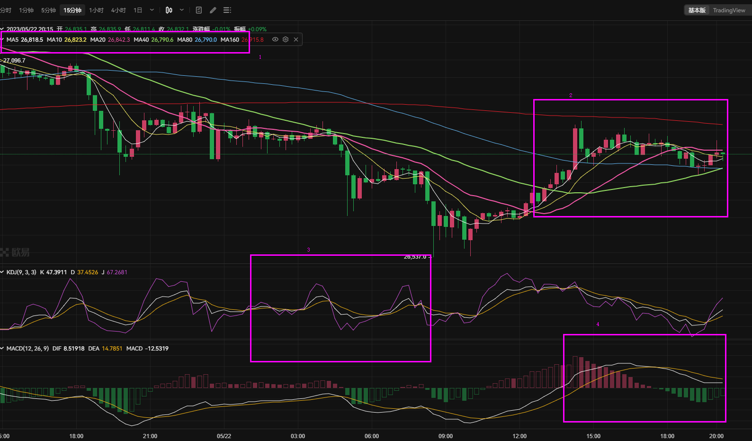
Task: Switch to TradingView chart mode
Action: (x=729, y=10)
